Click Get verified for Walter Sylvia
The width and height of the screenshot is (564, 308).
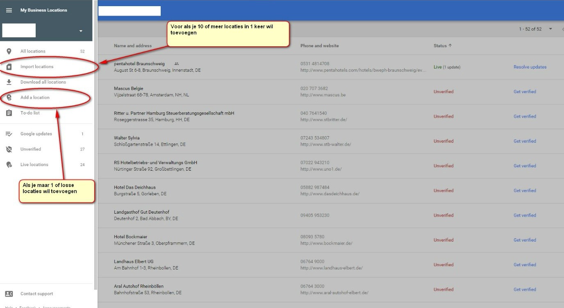point(525,141)
